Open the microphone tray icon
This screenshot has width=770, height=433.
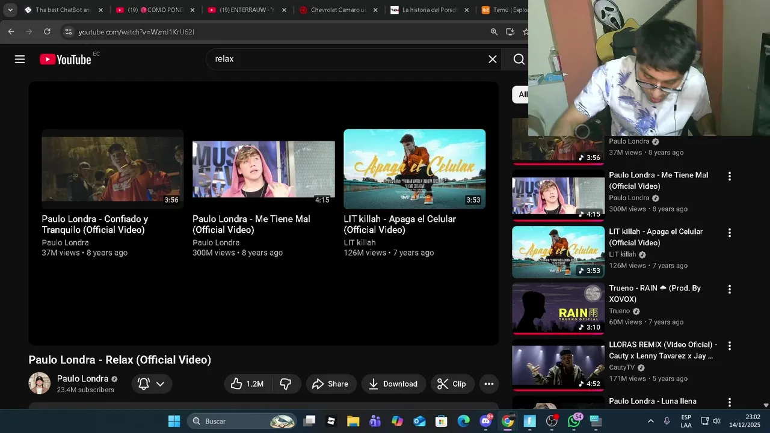pos(667,421)
